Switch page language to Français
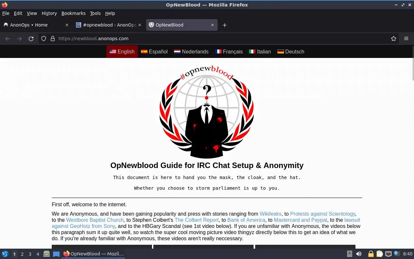Screen dimensions: 414x259 (x=229, y=51)
